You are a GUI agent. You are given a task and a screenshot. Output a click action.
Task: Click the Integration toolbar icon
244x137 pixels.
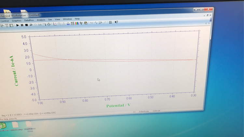[101, 23]
